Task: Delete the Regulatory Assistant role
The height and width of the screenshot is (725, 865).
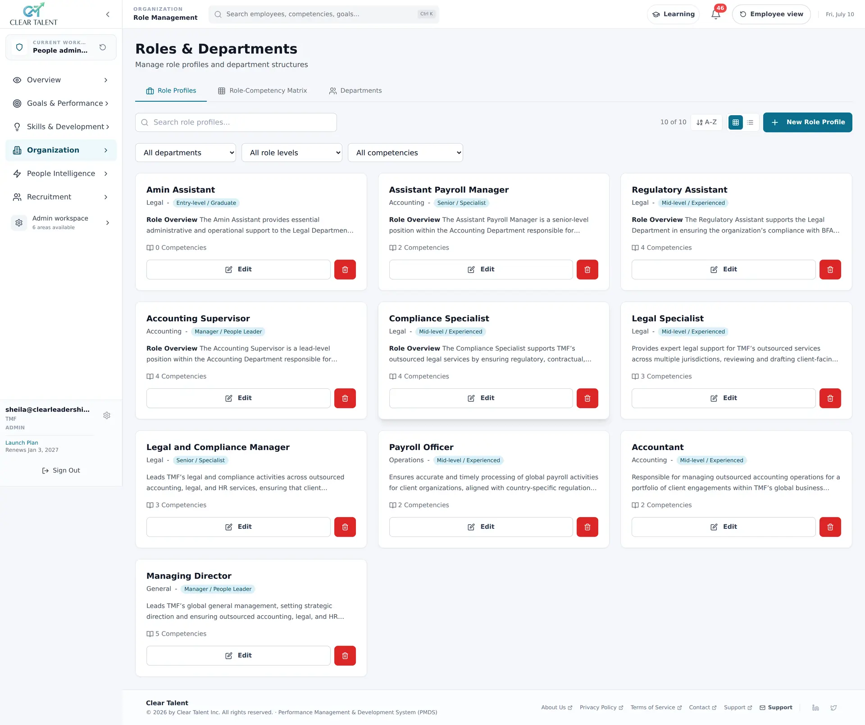Action: point(830,270)
